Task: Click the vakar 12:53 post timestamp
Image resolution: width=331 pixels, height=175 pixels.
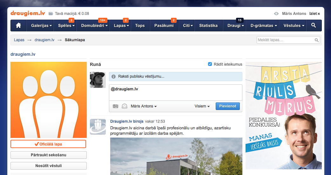Action: pyautogui.click(x=155, y=121)
